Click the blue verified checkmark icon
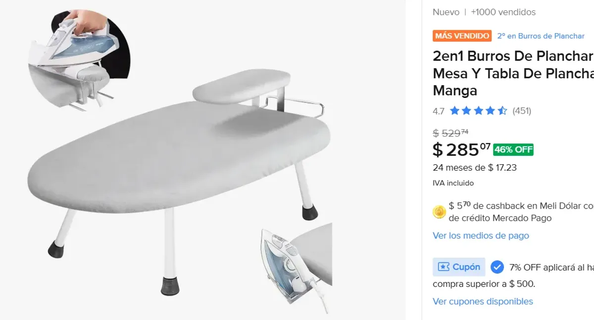The height and width of the screenshot is (320, 594). click(497, 267)
